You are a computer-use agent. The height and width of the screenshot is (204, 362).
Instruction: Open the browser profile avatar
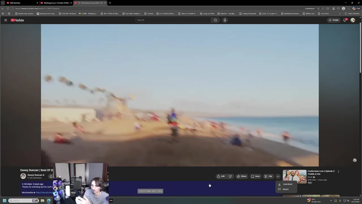343,8
